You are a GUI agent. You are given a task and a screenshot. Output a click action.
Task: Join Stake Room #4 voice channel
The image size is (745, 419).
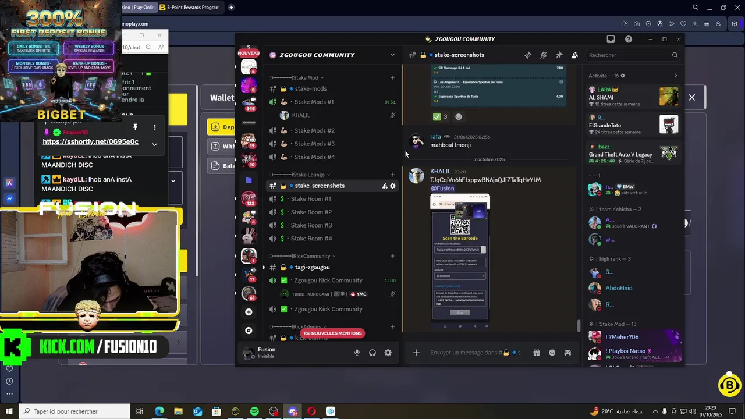[332, 239]
